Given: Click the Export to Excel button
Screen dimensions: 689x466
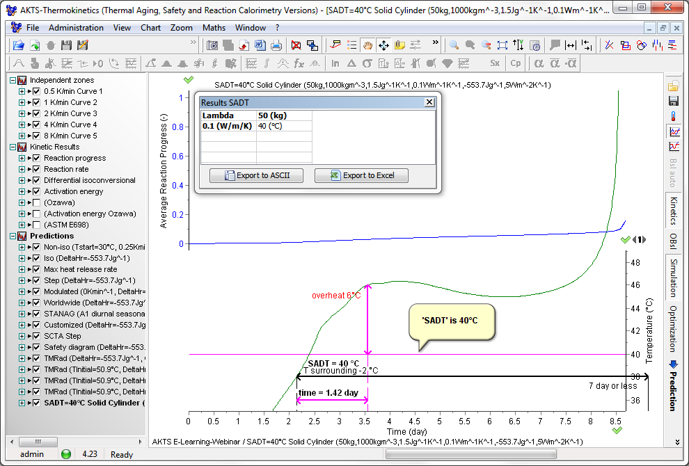Looking at the screenshot, I should point(361,175).
